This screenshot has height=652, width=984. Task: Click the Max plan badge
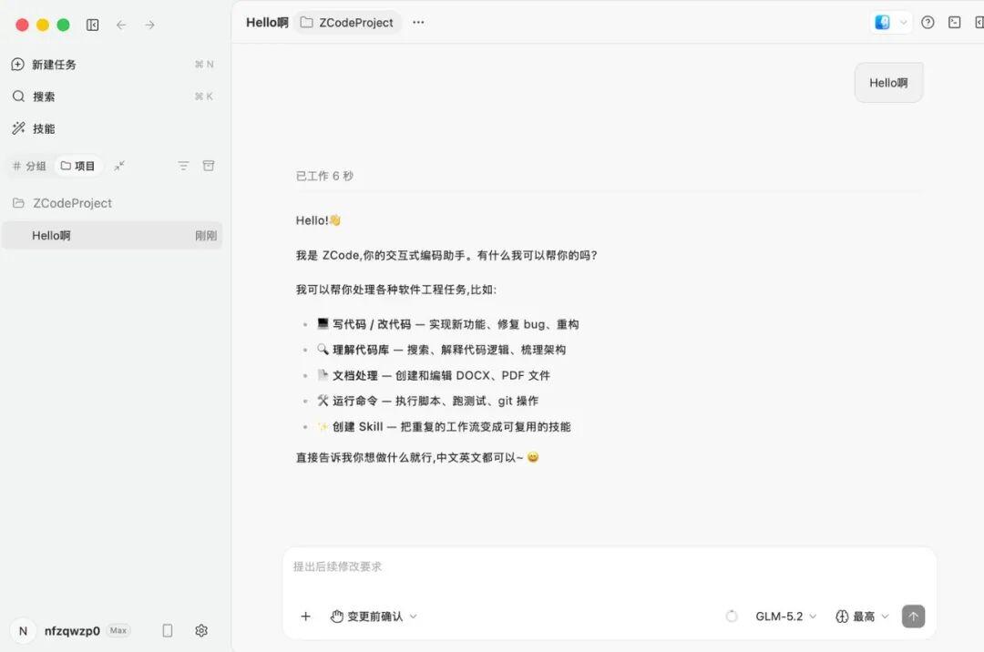[x=118, y=631]
